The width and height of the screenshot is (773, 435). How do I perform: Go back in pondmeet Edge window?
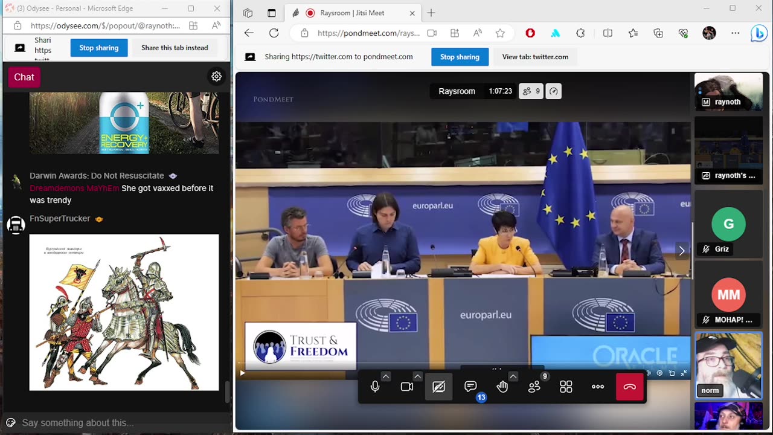tap(249, 33)
